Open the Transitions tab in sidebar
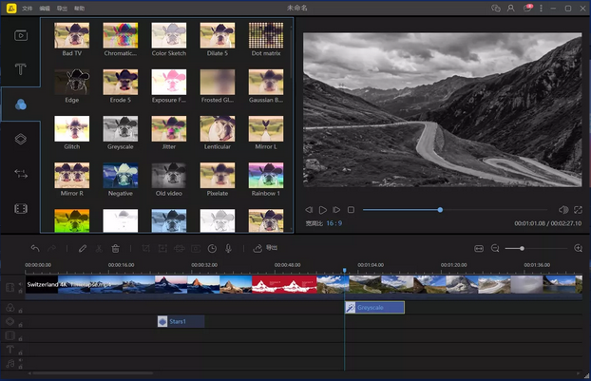The image size is (591, 381). [x=20, y=173]
